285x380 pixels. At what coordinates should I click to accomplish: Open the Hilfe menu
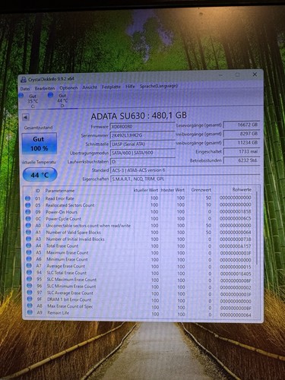(x=130, y=87)
